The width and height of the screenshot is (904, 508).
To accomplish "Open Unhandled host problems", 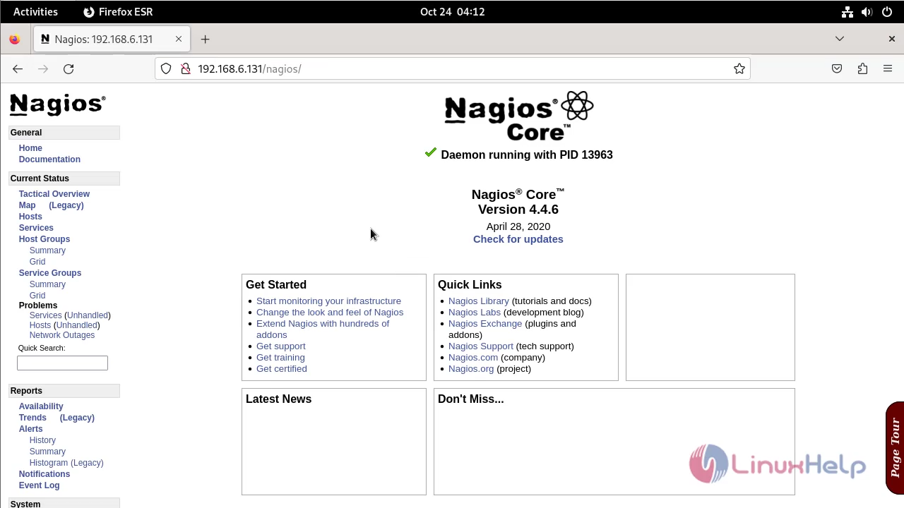I will coord(77,325).
